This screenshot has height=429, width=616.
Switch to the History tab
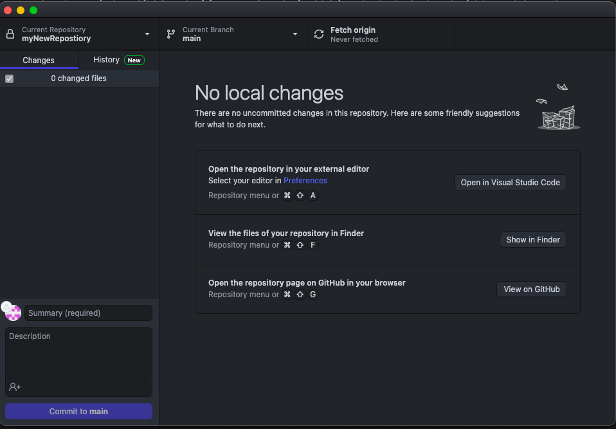119,60
